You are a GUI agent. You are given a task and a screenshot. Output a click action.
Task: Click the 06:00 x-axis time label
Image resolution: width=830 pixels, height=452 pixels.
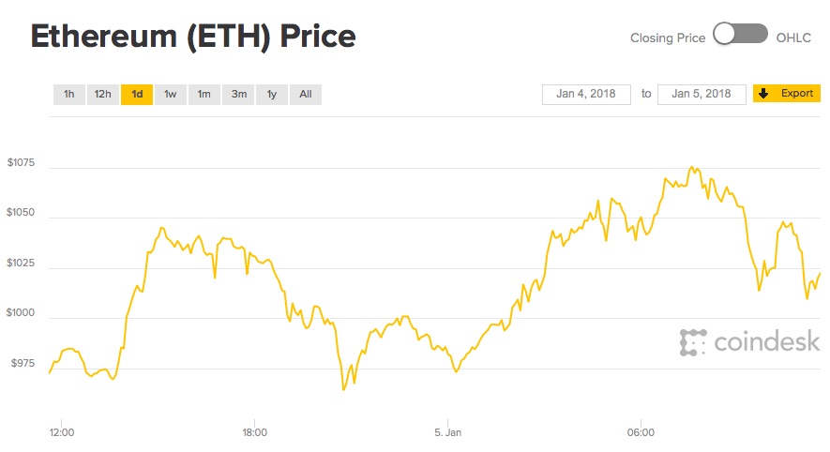[641, 432]
